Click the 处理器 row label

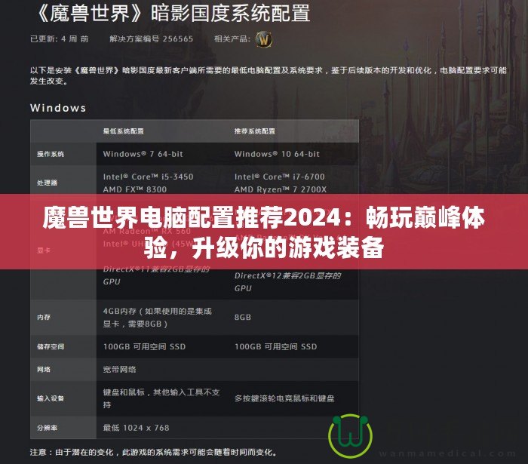(x=47, y=183)
